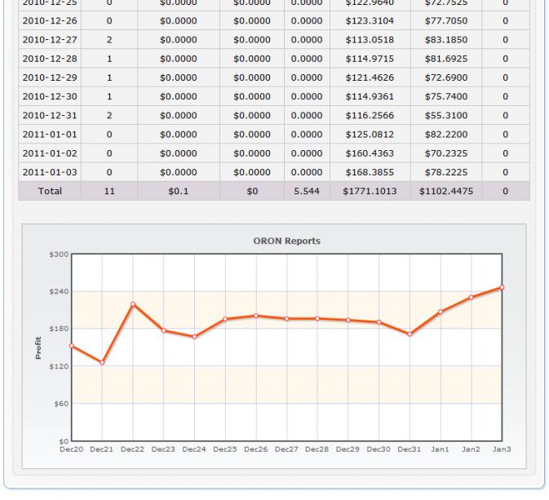Viewport: 549px width, 500px height.
Task: Click the $168.3855 value
Action: [370, 172]
